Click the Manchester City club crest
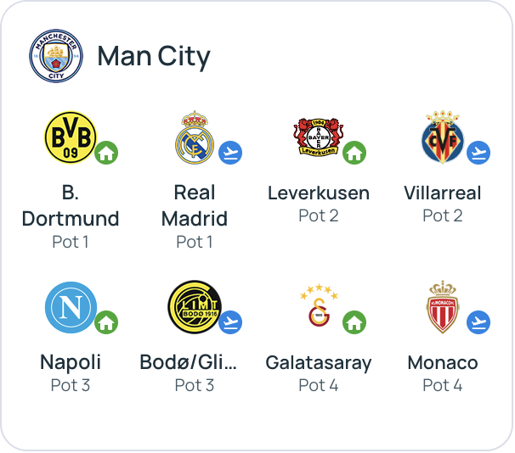515x453 pixels. click(x=55, y=56)
